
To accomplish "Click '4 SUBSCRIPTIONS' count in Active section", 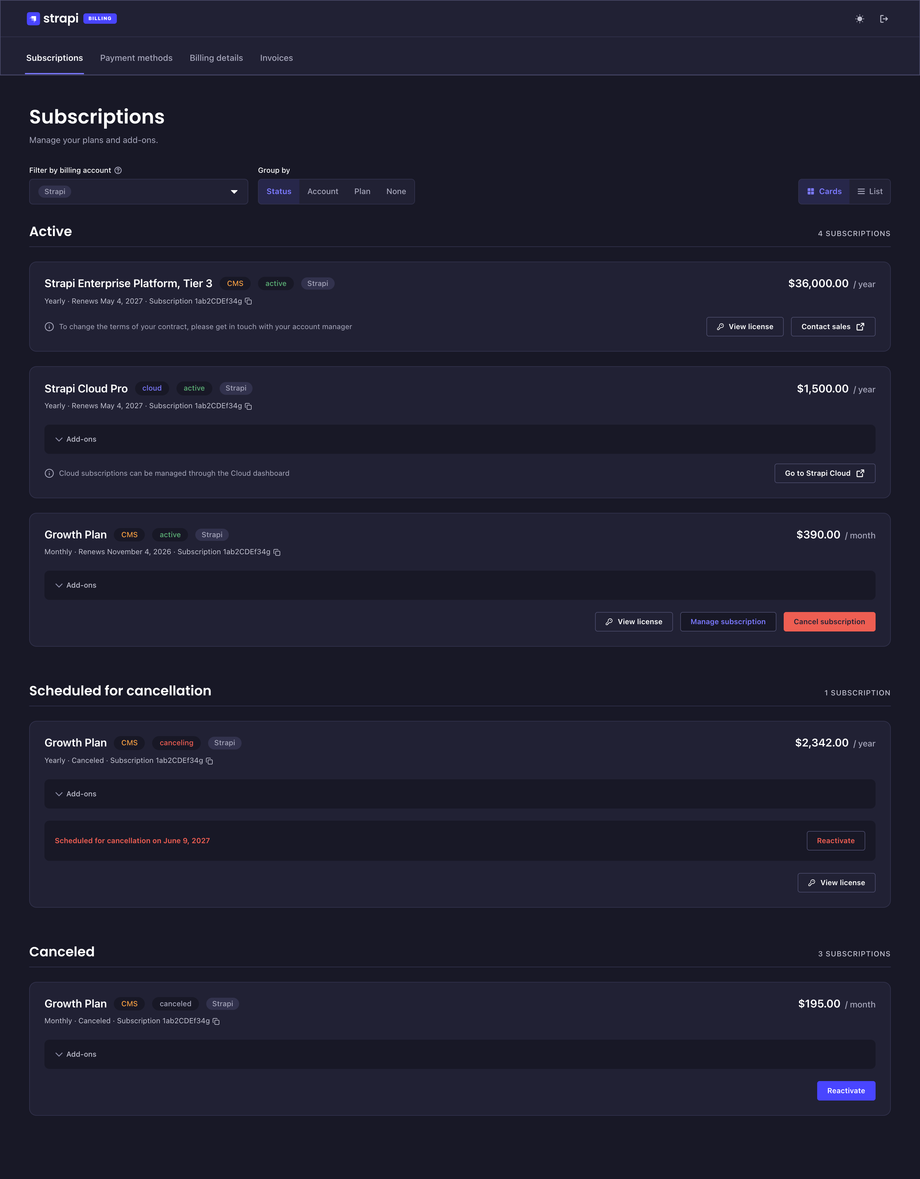I will click(854, 234).
